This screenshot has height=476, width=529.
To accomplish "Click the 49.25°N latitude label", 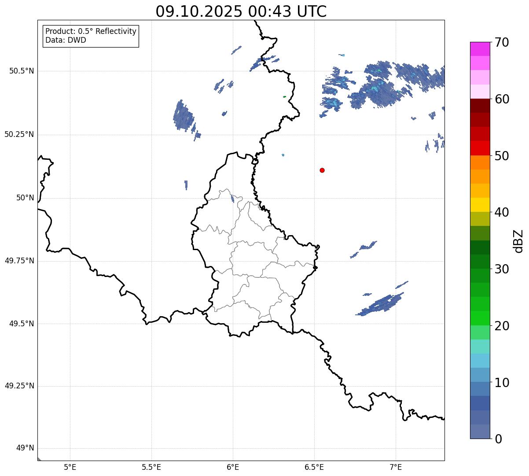I will coord(19,386).
